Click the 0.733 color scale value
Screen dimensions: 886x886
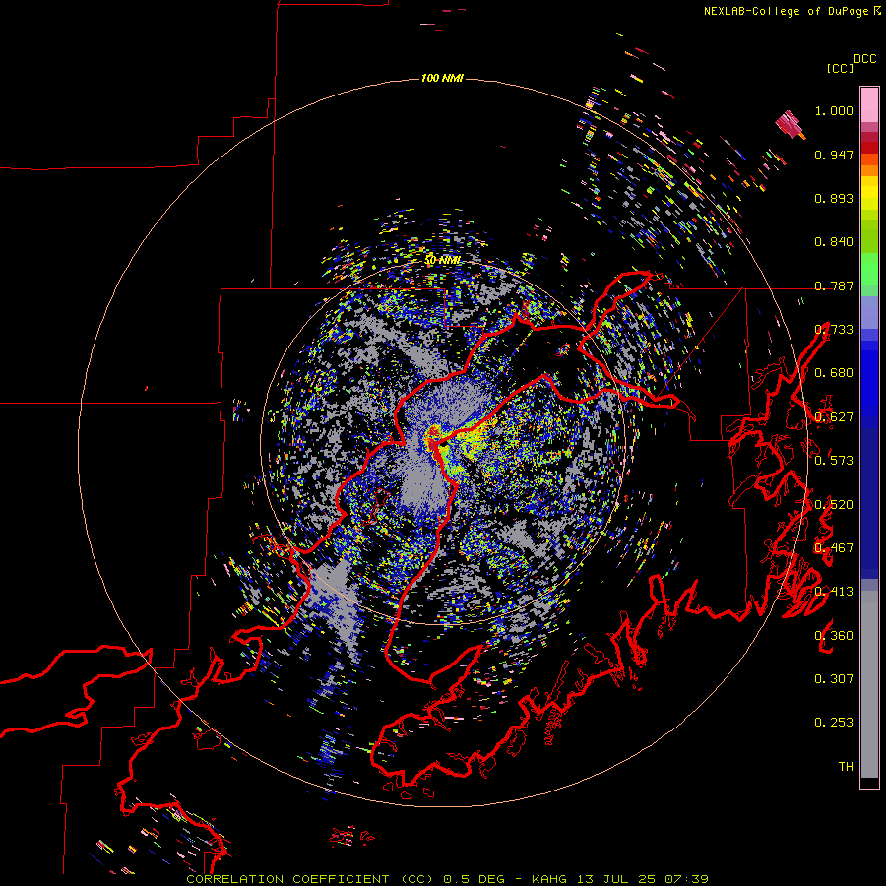(834, 330)
